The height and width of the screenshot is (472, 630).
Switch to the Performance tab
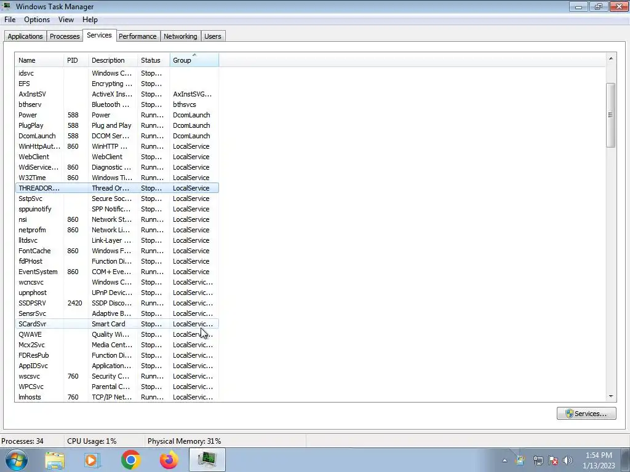pos(138,36)
